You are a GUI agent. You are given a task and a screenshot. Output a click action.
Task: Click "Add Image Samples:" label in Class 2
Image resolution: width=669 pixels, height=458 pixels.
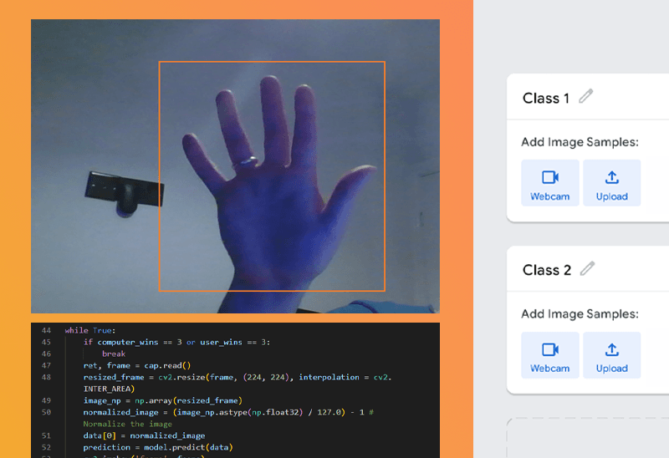point(580,314)
